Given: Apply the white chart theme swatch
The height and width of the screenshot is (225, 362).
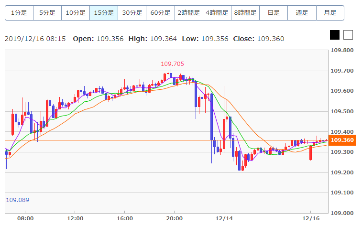Looking at the screenshot, I should pos(348,35).
